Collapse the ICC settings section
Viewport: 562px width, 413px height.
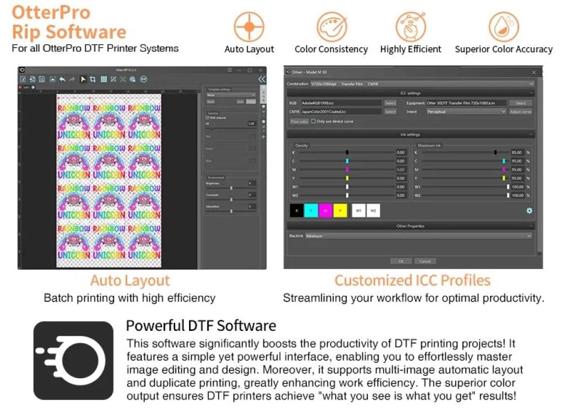point(531,93)
